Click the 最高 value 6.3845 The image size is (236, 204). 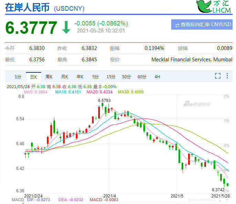click(x=89, y=60)
